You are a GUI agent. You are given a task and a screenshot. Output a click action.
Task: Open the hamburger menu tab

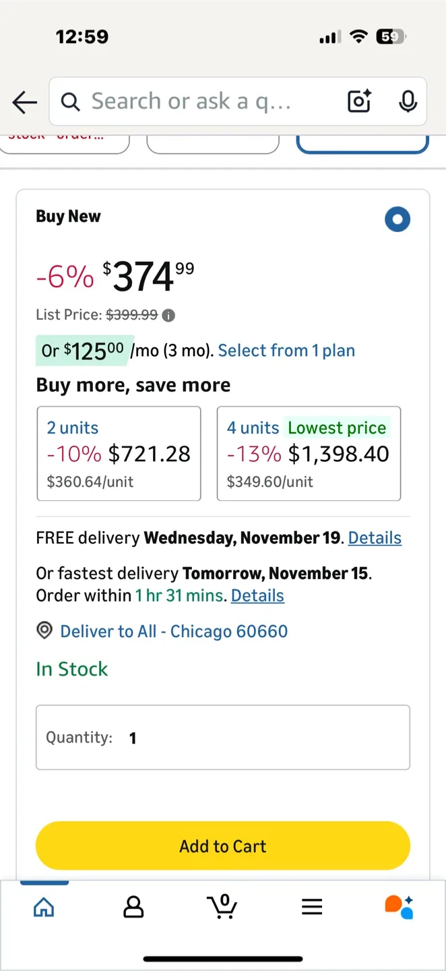tap(312, 907)
